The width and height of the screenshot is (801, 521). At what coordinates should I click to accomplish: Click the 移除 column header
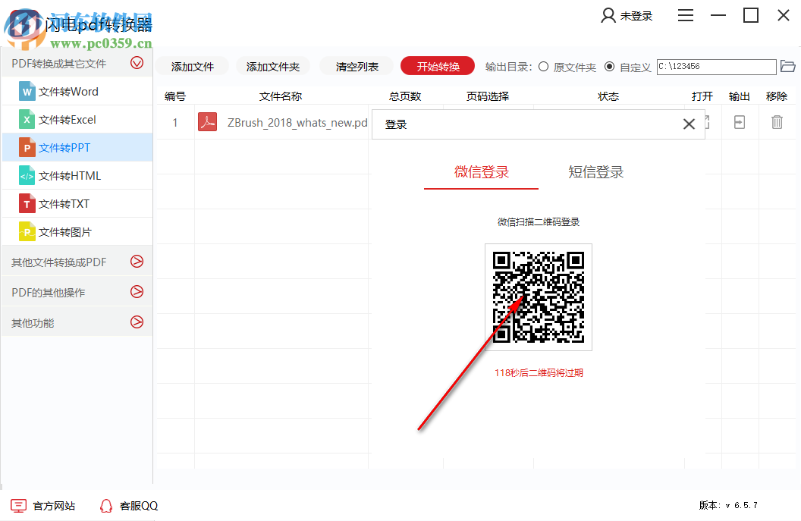click(777, 96)
